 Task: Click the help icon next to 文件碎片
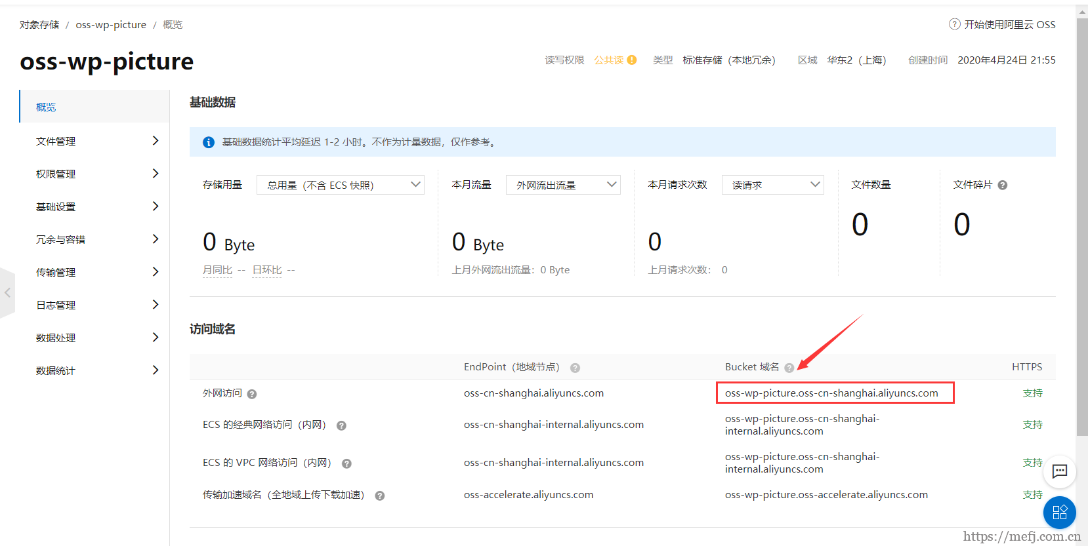coord(1003,185)
